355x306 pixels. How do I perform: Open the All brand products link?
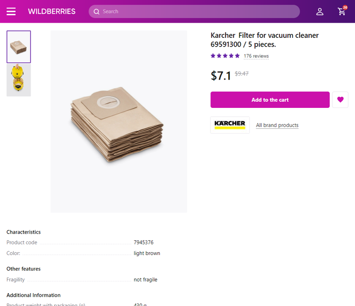(277, 125)
